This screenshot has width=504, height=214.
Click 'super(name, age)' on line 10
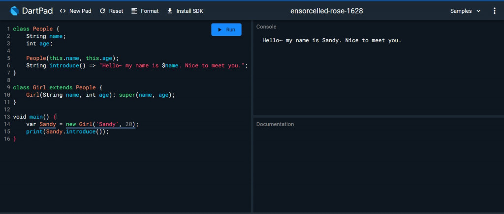coord(145,95)
